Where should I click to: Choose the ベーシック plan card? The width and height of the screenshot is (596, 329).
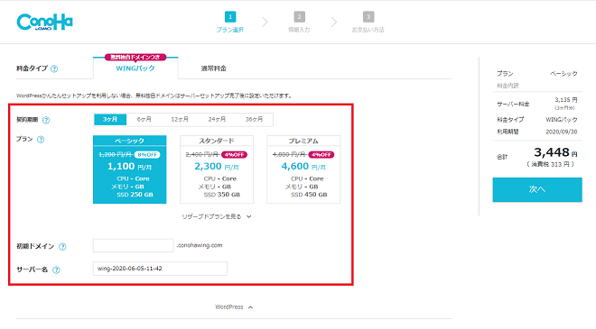[x=130, y=169]
